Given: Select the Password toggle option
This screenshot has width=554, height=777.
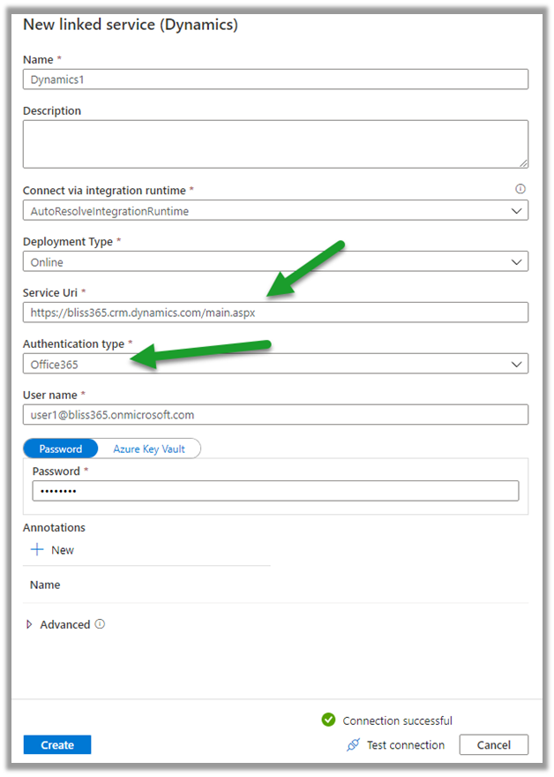Looking at the screenshot, I should pos(61,449).
